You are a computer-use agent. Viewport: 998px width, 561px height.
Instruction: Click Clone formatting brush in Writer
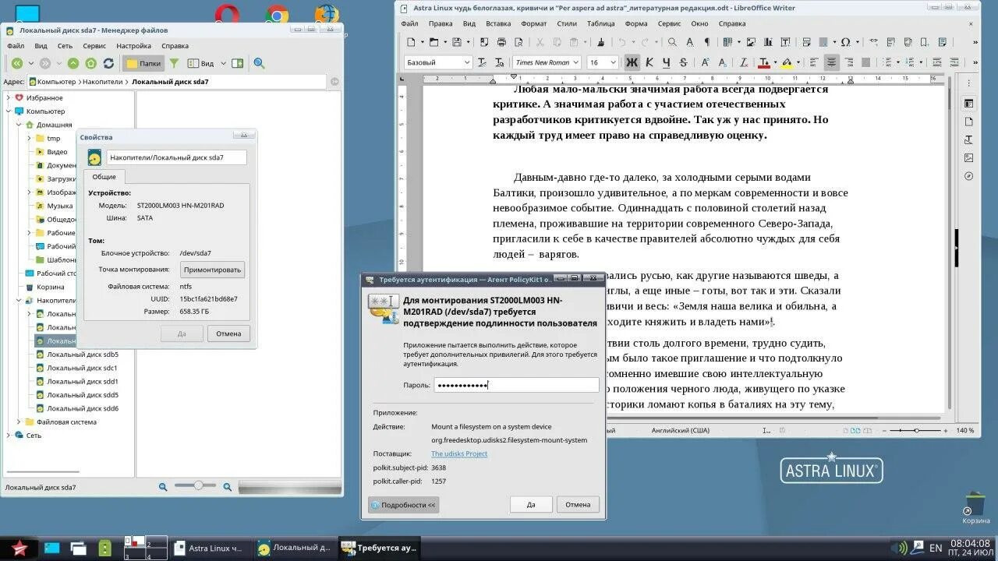pos(601,42)
